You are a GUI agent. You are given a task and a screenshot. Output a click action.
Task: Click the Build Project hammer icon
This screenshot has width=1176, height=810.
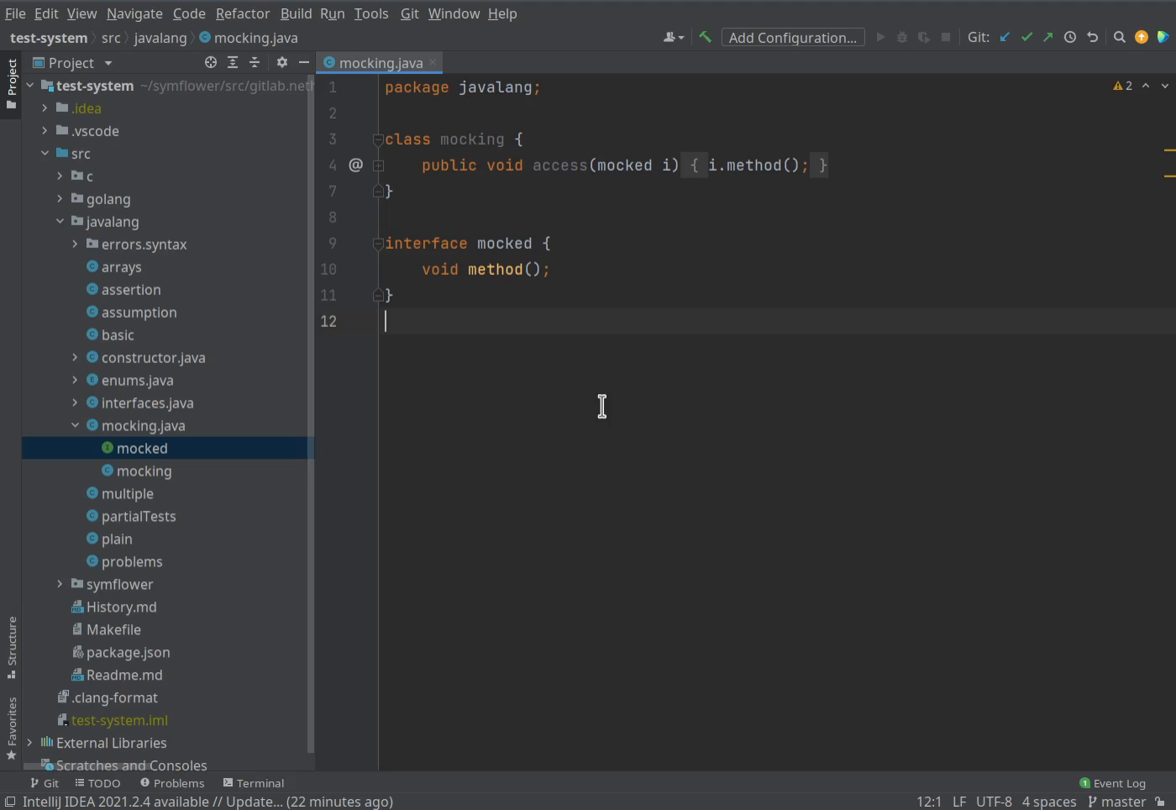coord(705,37)
